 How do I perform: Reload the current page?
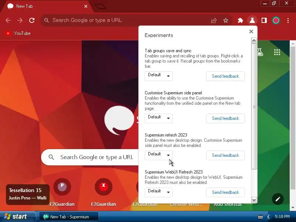pos(32,20)
